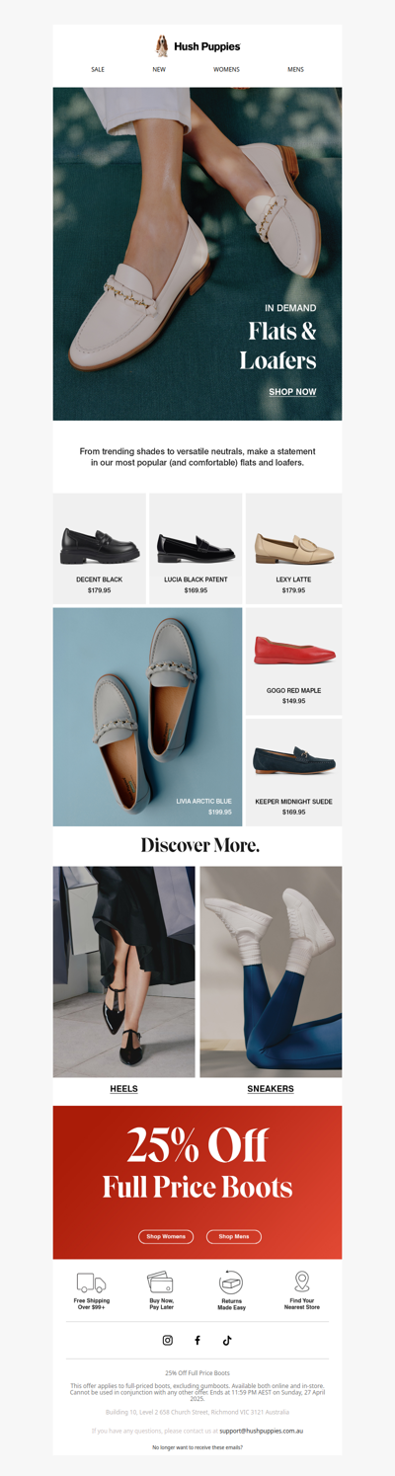Screen dimensions: 395x1476
Task: Open the SALE menu item
Action: coord(98,70)
